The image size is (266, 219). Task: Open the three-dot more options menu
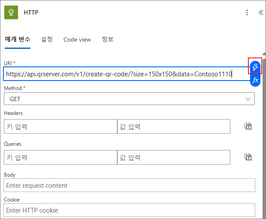(247, 12)
